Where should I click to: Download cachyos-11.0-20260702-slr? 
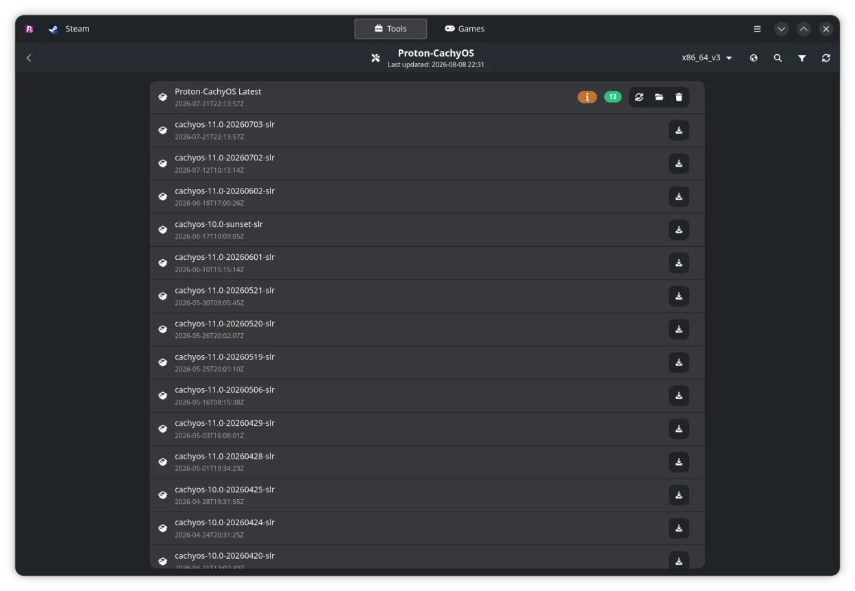click(x=679, y=163)
